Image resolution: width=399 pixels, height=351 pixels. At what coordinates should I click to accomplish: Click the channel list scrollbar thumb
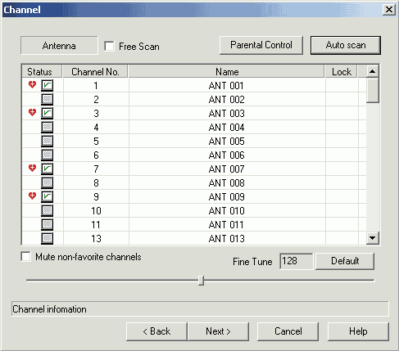click(x=372, y=91)
